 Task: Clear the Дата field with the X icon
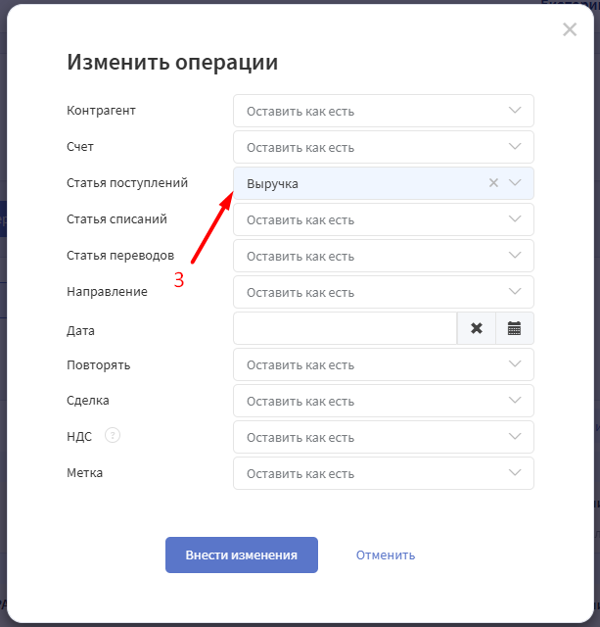[477, 328]
